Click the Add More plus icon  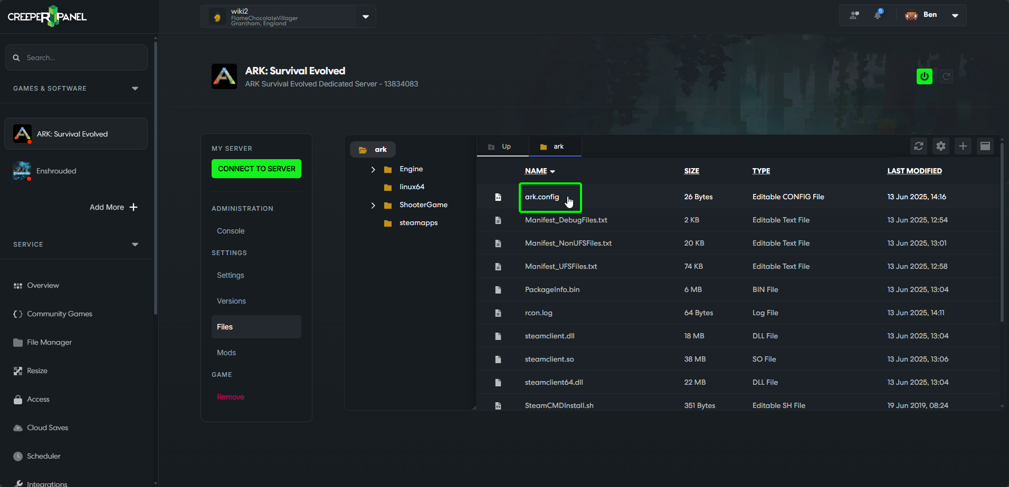tap(134, 207)
